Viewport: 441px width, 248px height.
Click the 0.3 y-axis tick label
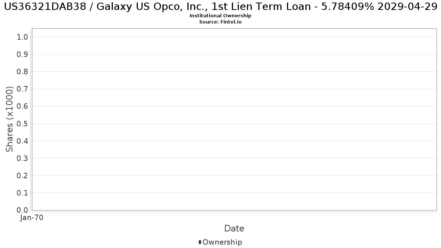pos(23,158)
